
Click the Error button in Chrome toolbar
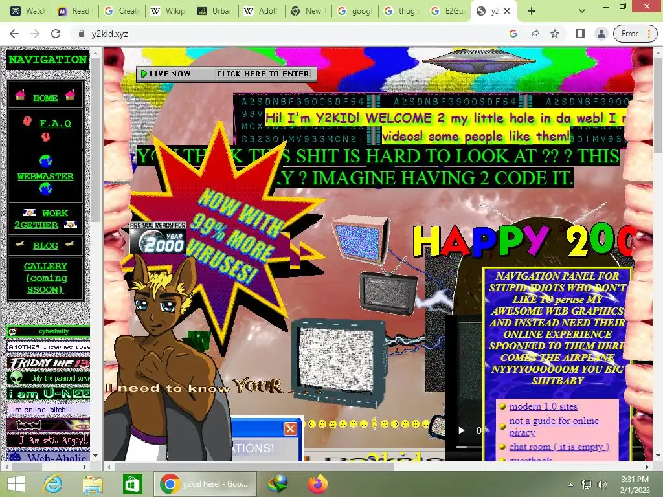pos(636,34)
